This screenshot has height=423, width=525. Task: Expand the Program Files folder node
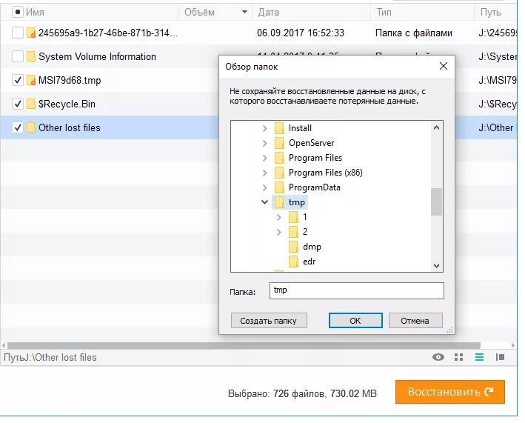[x=265, y=158]
